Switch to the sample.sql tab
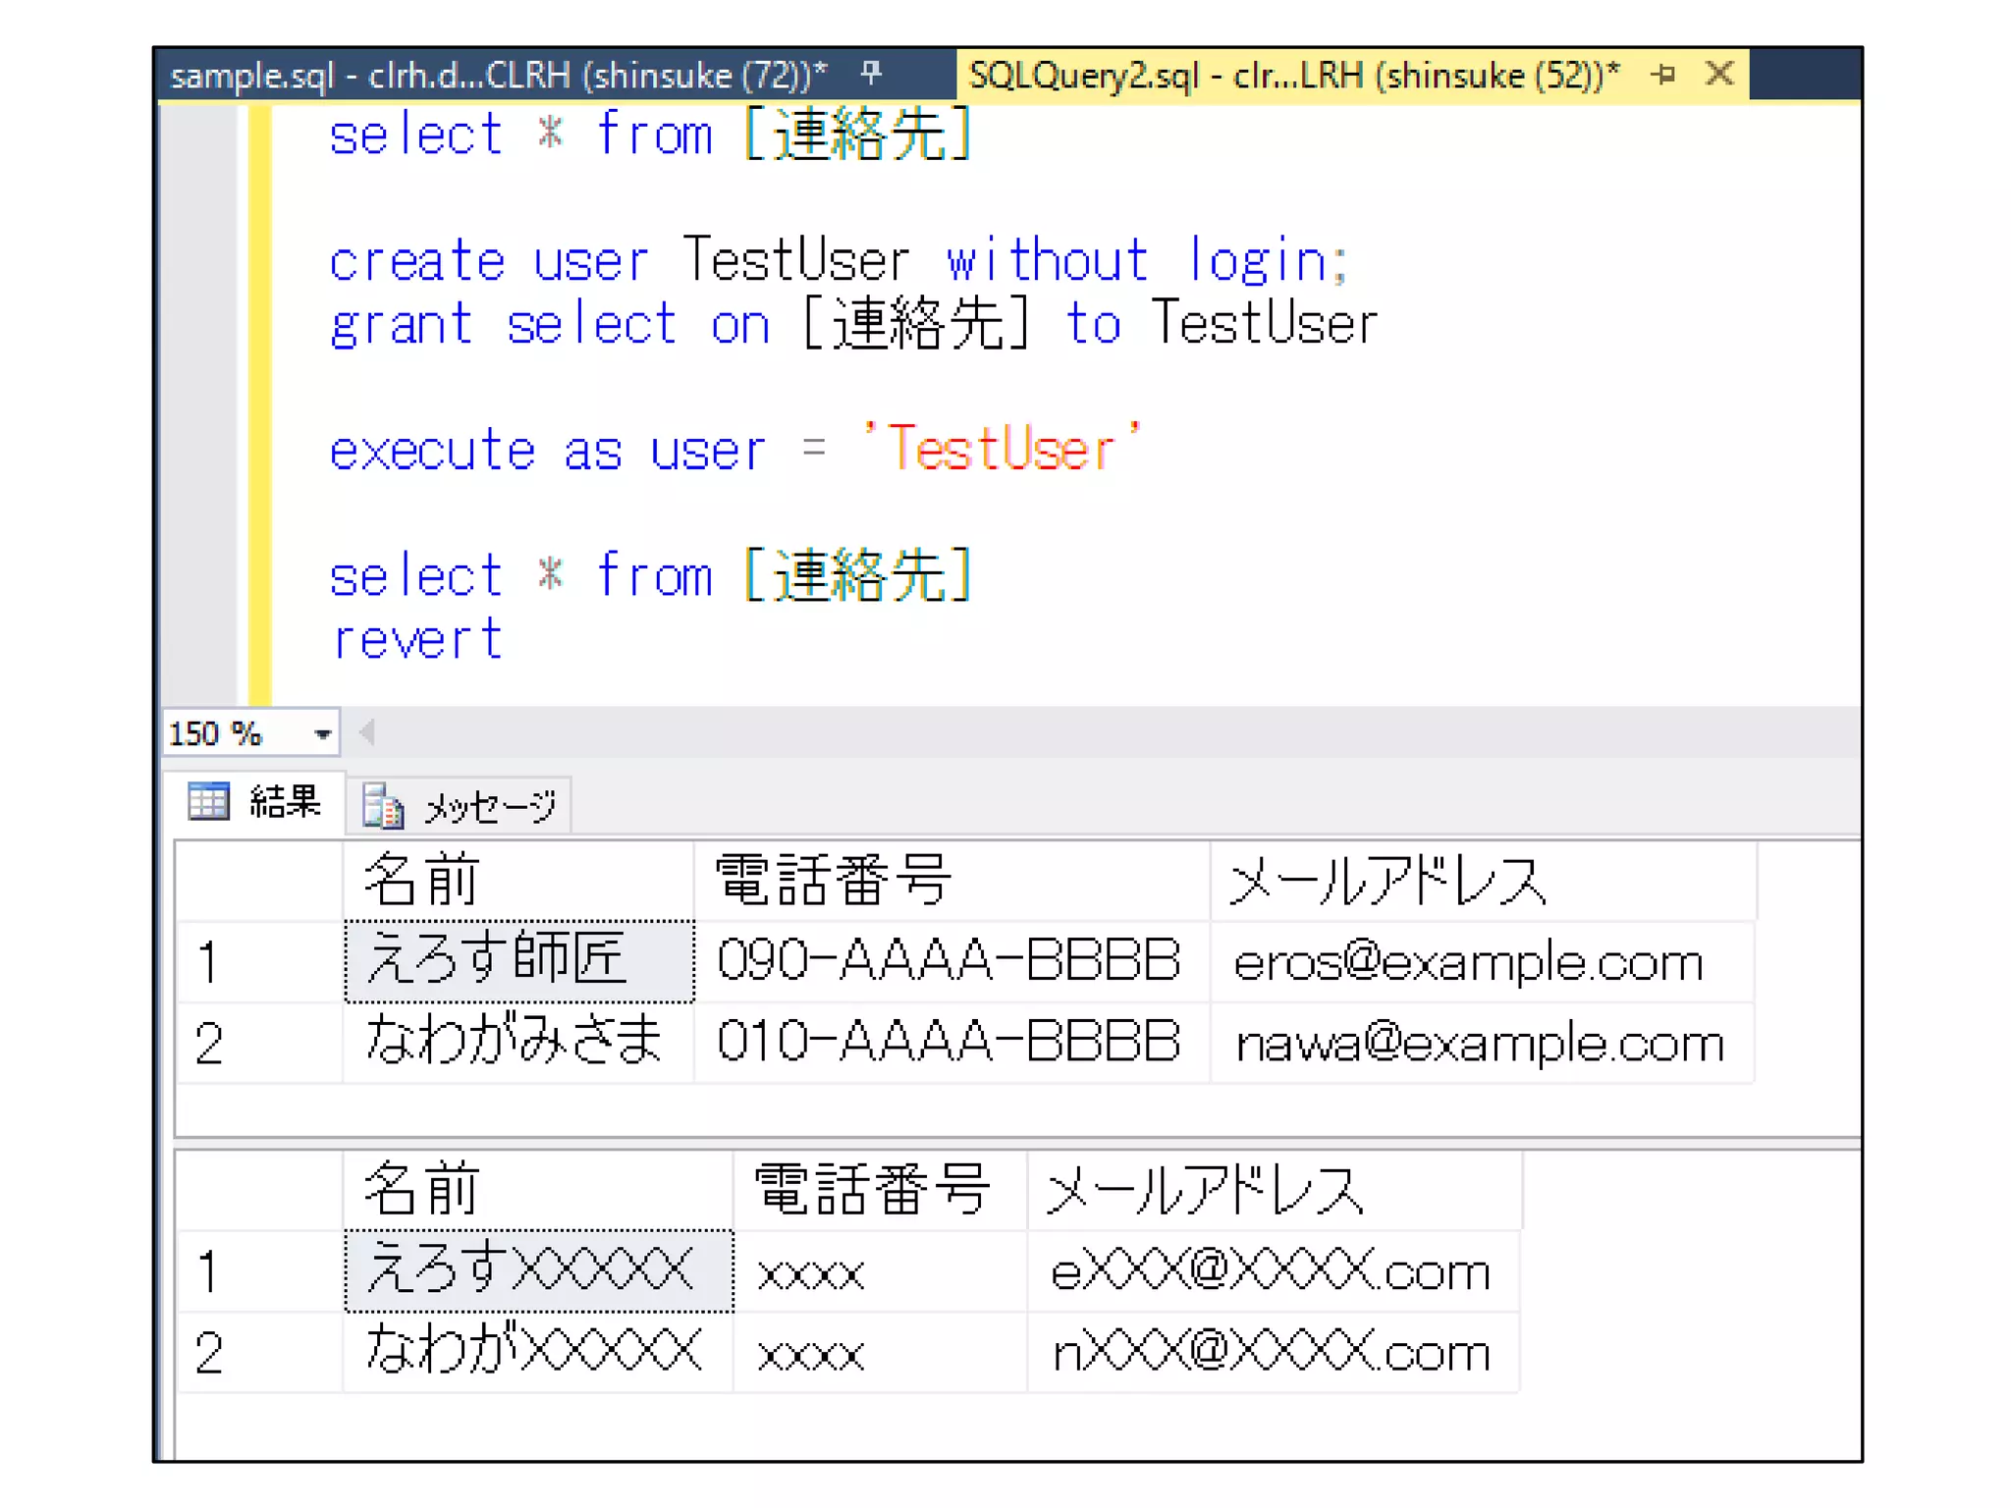The width and height of the screenshot is (2011, 1508). [x=498, y=76]
